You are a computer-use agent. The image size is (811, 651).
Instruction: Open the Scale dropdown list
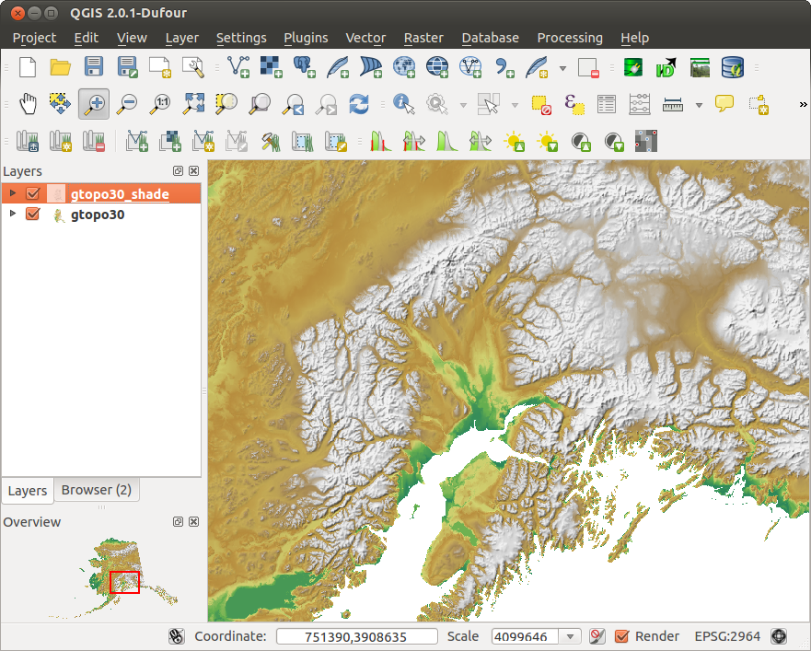coord(571,636)
